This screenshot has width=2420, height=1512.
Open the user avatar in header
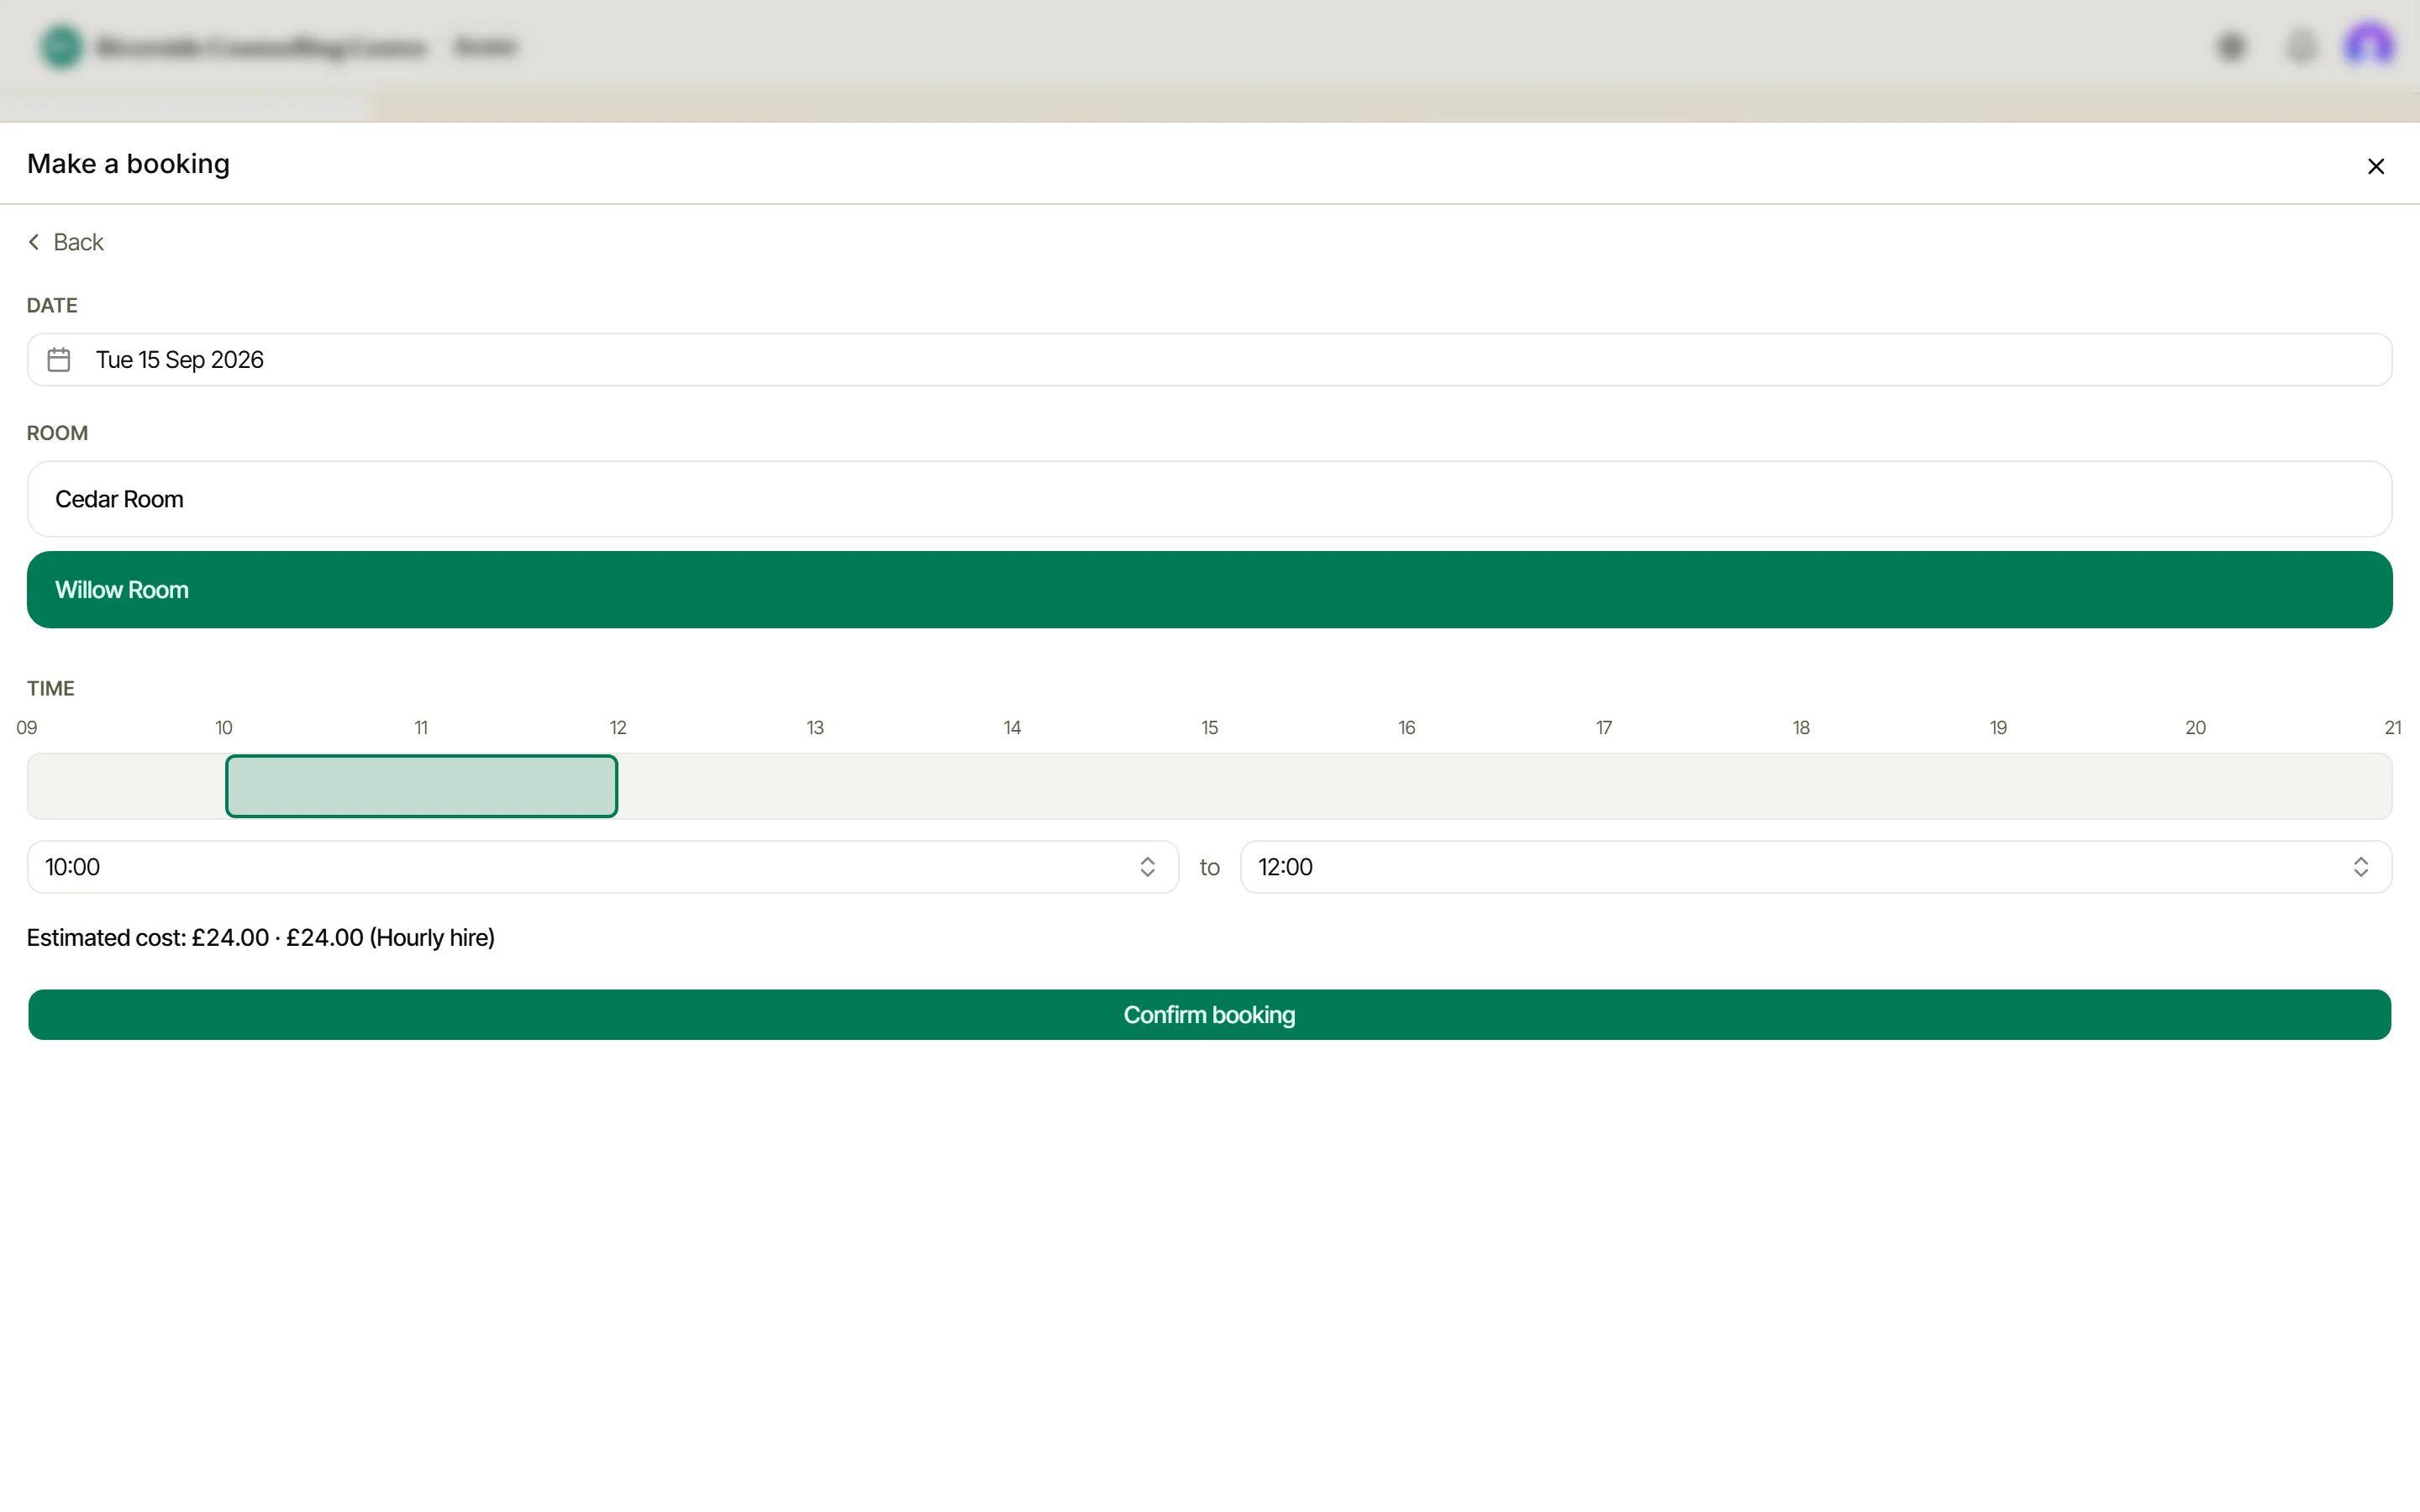click(2368, 46)
